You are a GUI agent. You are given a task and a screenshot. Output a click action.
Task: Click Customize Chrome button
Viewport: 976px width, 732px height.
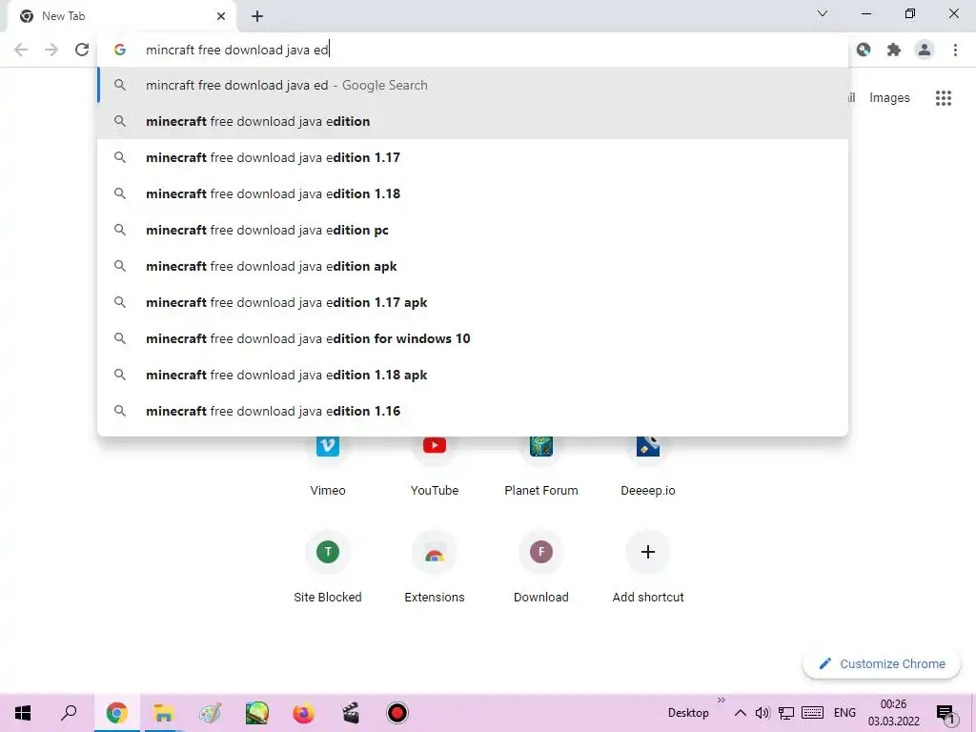tap(882, 664)
